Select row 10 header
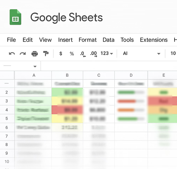The height and width of the screenshot is (169, 177). 7,162
